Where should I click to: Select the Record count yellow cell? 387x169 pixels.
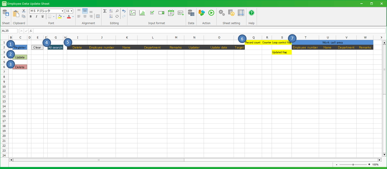[x=253, y=42]
